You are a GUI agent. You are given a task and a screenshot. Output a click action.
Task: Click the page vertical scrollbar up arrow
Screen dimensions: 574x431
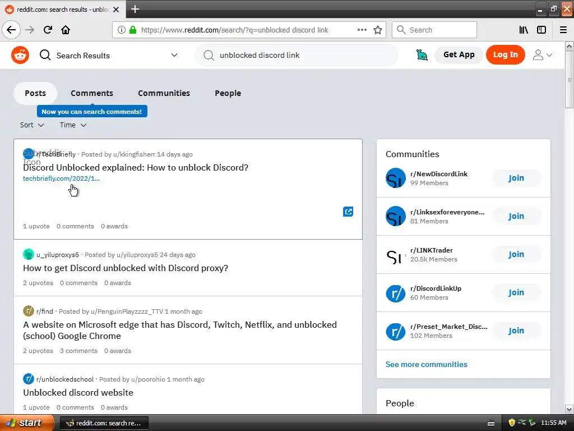coord(569,46)
